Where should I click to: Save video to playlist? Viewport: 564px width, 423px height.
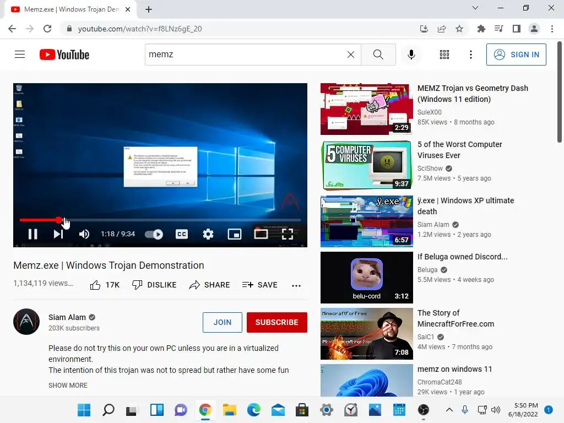[x=260, y=285]
